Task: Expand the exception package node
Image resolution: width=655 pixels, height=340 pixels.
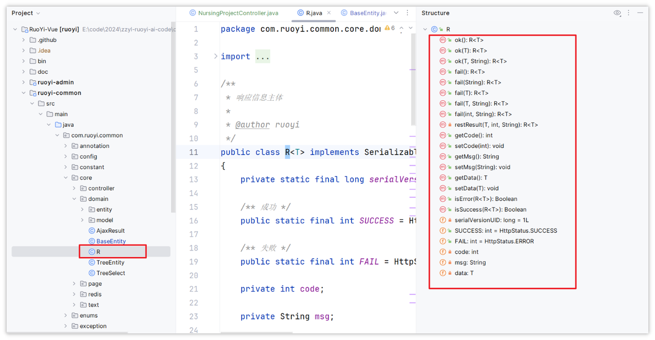Action: tap(66, 326)
